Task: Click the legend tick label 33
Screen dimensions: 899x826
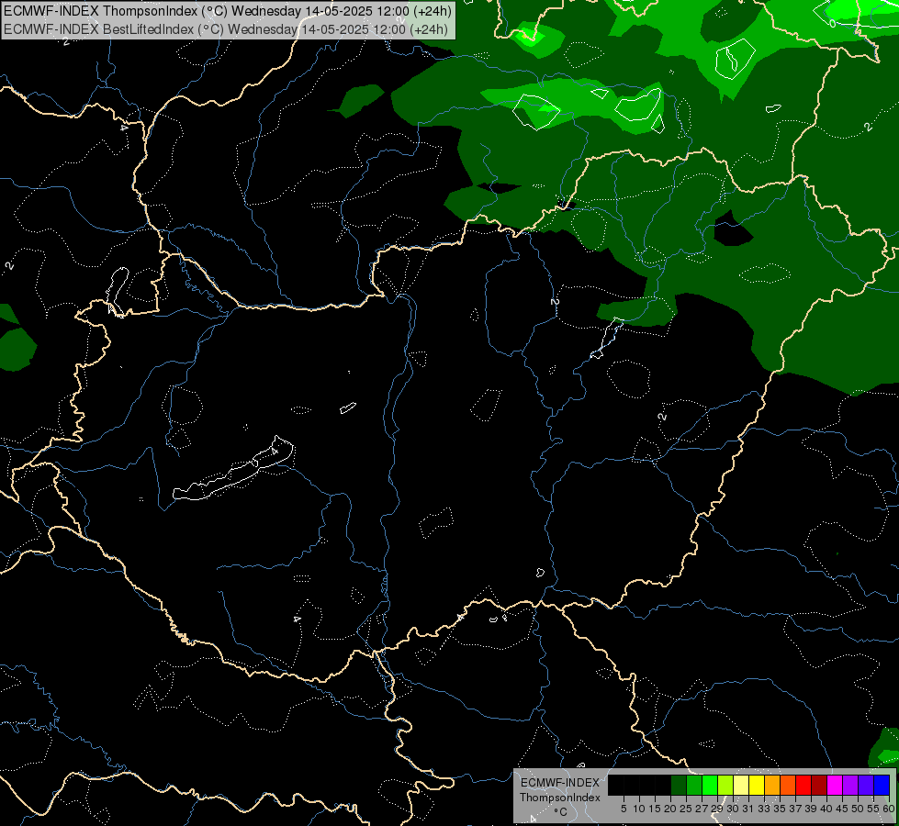Action: coord(764,809)
